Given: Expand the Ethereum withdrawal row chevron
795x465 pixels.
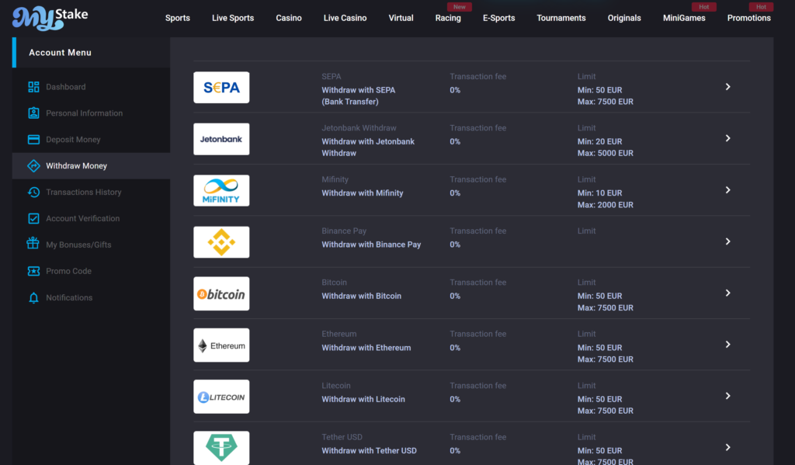Looking at the screenshot, I should point(727,345).
